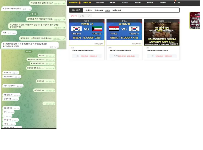Open the 승/무/패 Iraq vs Korea event title link

120,51
